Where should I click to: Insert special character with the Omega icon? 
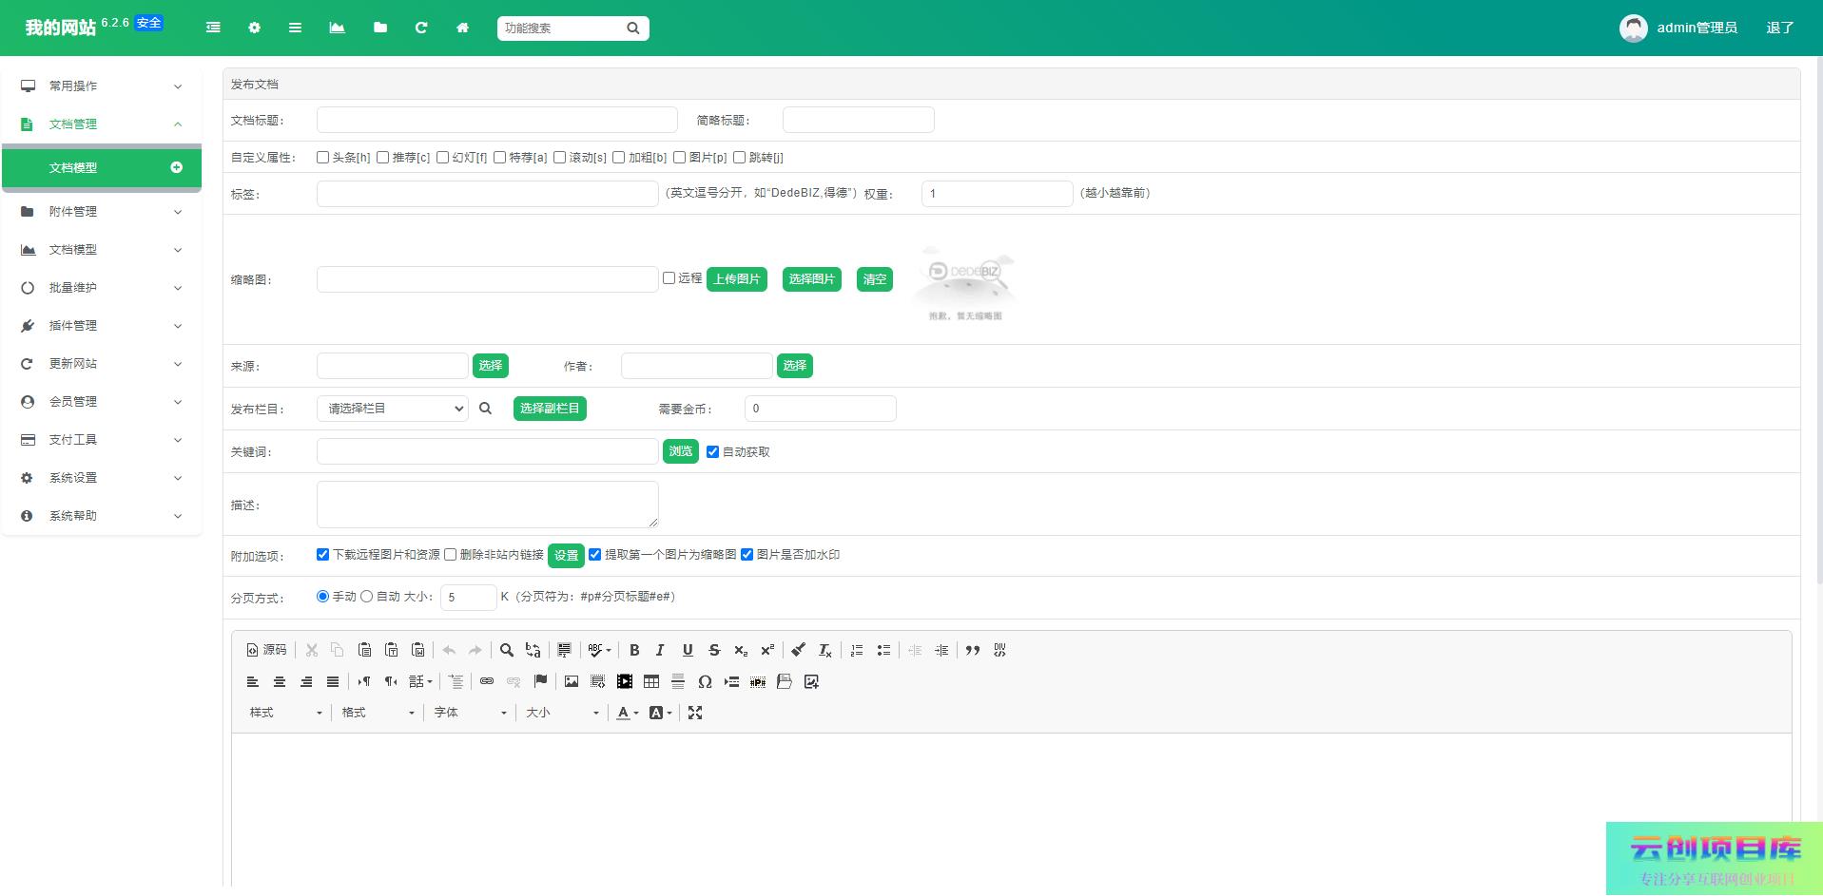tap(705, 682)
